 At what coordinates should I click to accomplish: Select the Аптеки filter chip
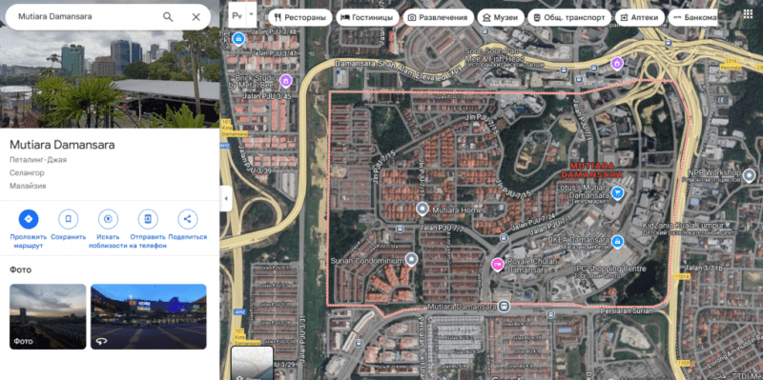639,17
